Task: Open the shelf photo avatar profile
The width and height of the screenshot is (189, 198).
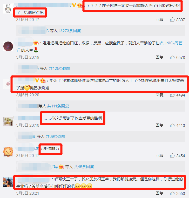Action: pyautogui.click(x=8, y=121)
